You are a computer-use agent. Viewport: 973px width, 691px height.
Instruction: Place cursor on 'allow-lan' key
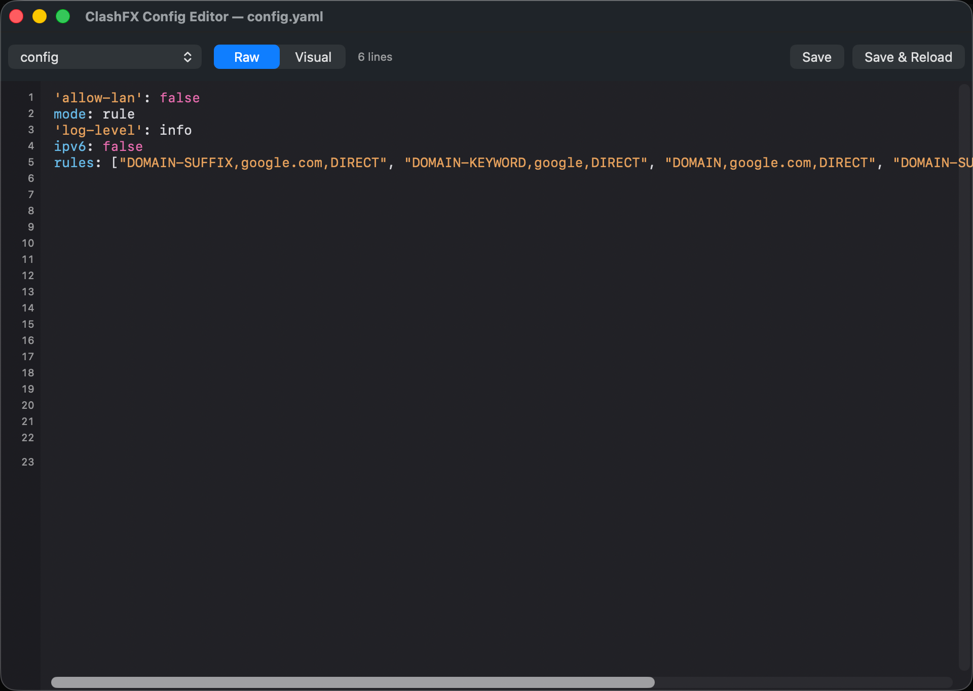[x=98, y=98]
